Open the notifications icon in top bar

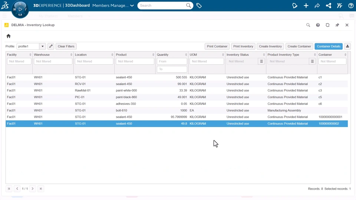(x=295, y=6)
